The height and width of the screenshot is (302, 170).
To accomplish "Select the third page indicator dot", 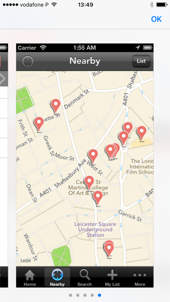I will (85, 295).
